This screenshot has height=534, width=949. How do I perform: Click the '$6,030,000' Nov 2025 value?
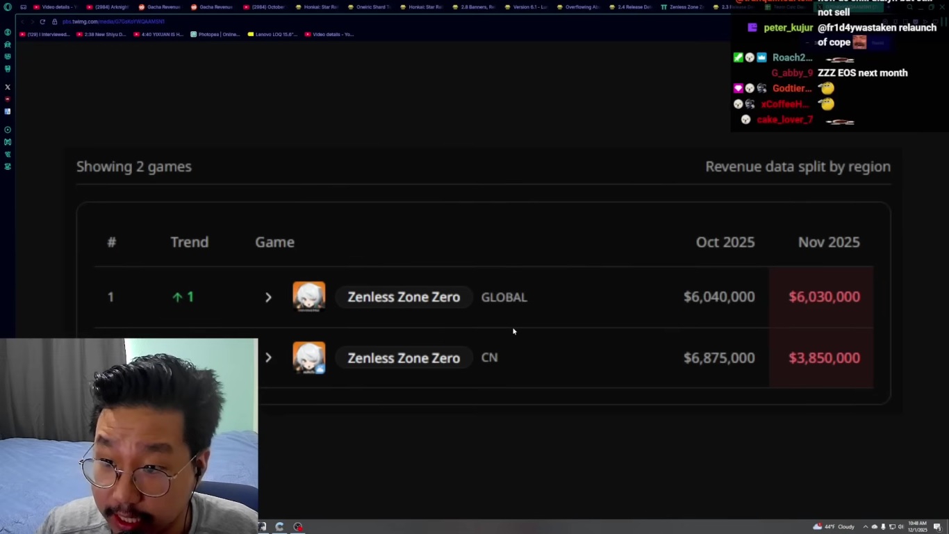click(824, 297)
